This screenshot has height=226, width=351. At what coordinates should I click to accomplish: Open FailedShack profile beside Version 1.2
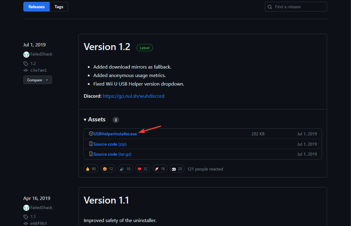(x=41, y=54)
